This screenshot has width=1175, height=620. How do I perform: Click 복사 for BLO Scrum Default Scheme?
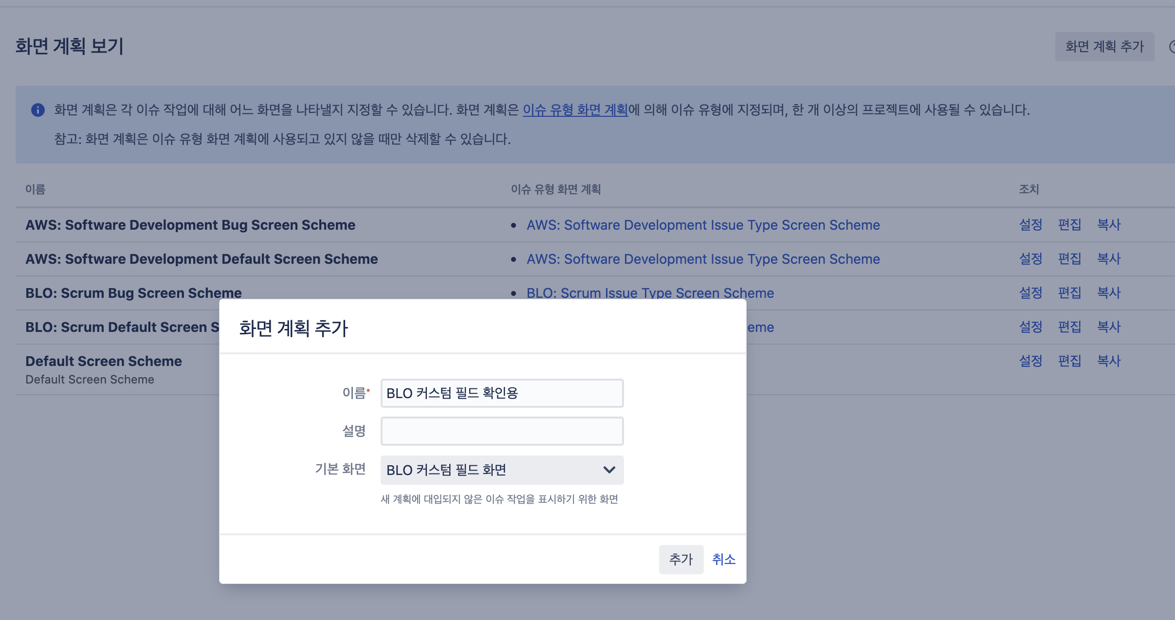[x=1108, y=327]
